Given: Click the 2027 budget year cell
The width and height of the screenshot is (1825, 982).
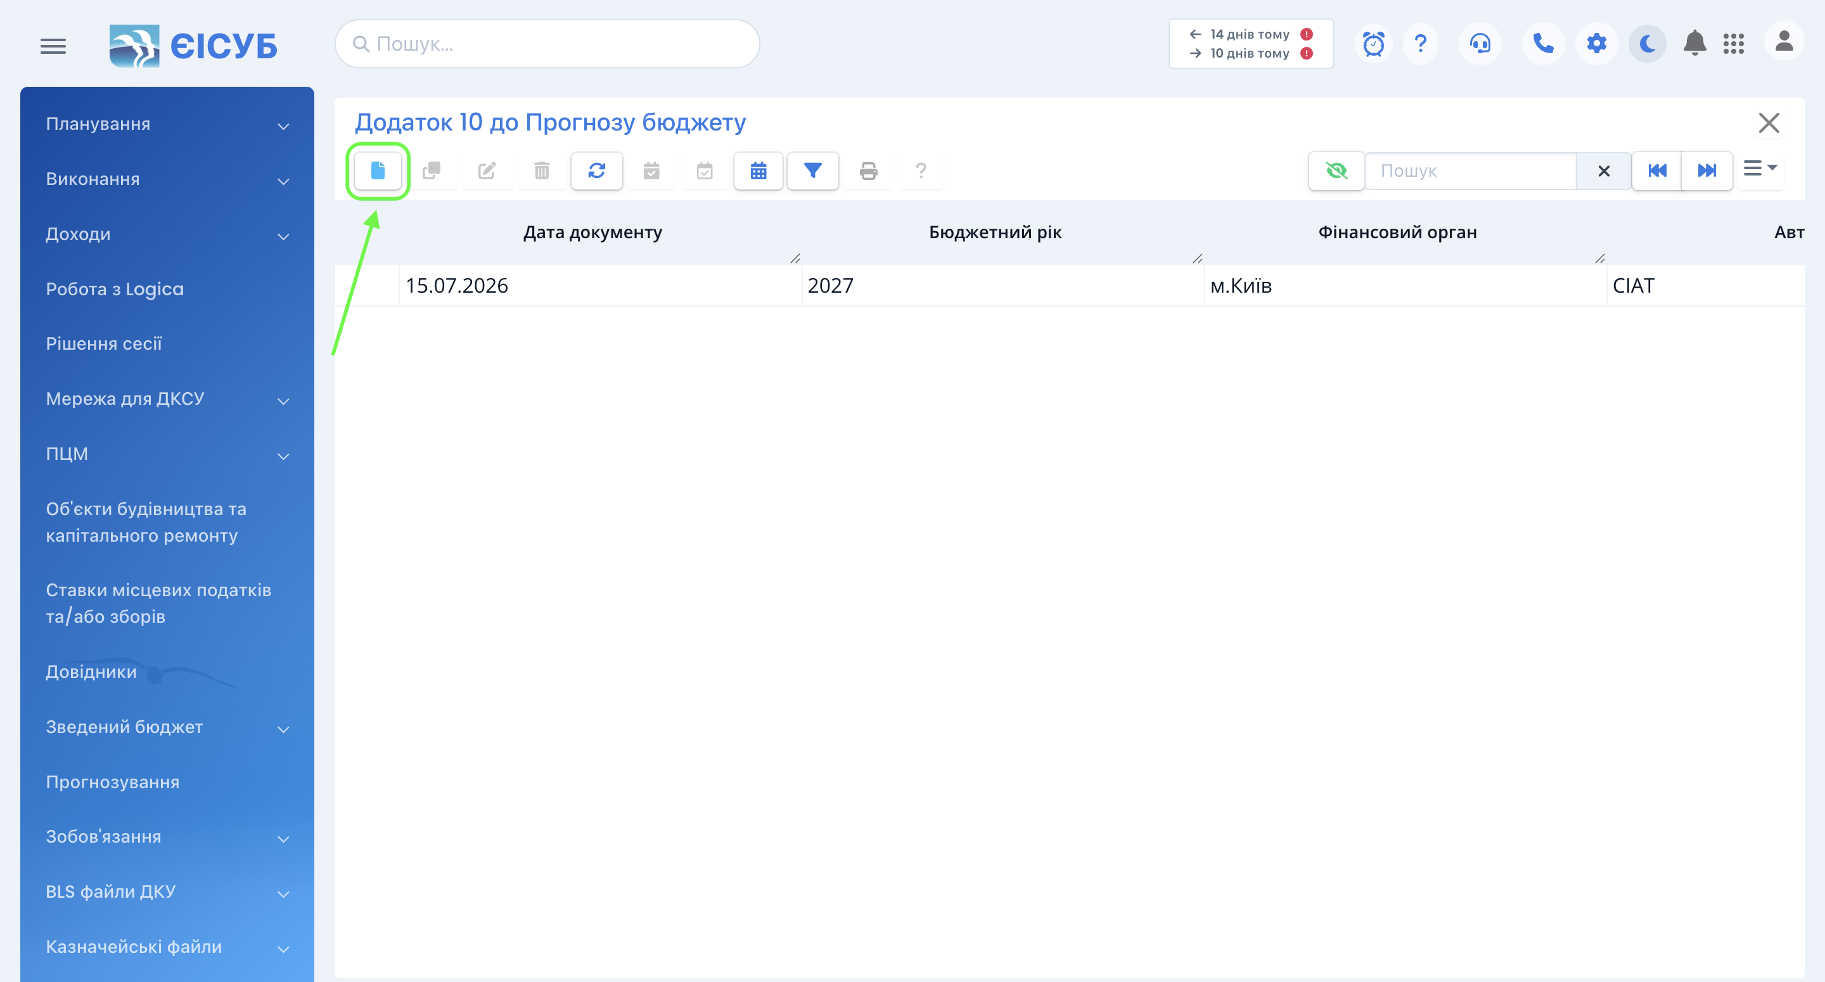Looking at the screenshot, I should (1002, 286).
